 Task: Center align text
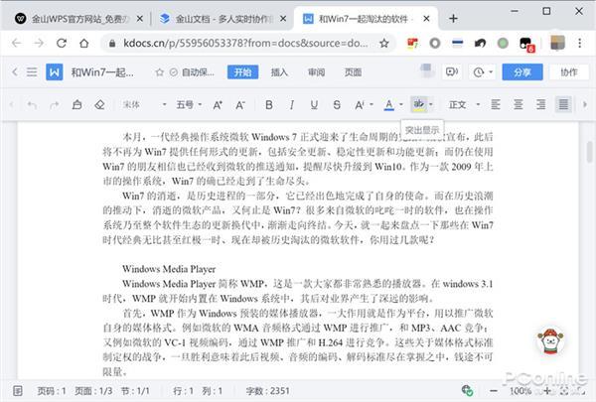click(x=519, y=104)
